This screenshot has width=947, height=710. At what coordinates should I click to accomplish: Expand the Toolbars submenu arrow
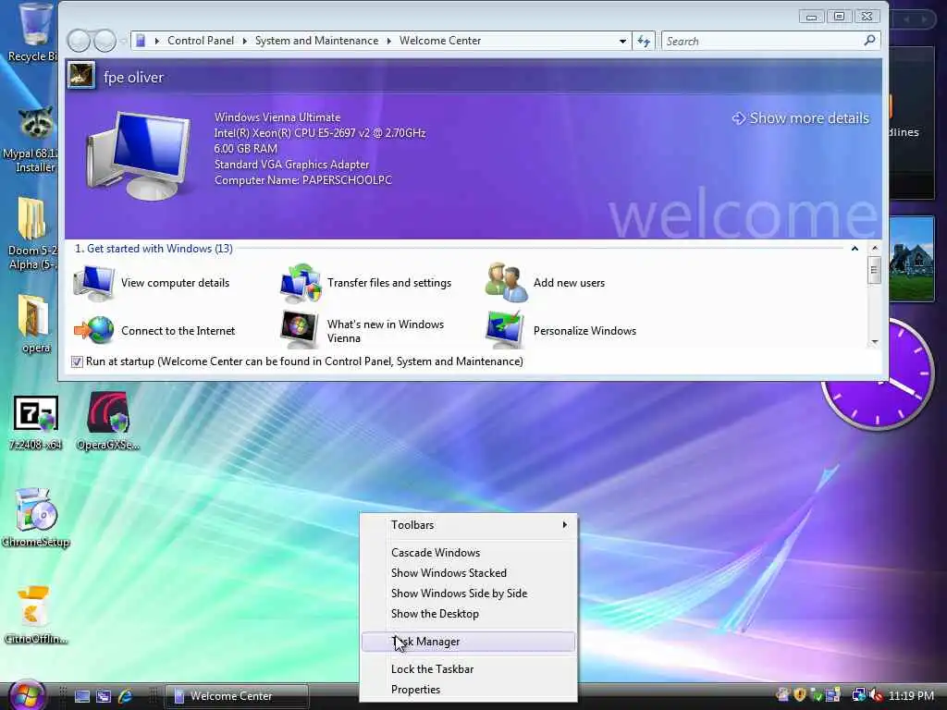coord(565,525)
